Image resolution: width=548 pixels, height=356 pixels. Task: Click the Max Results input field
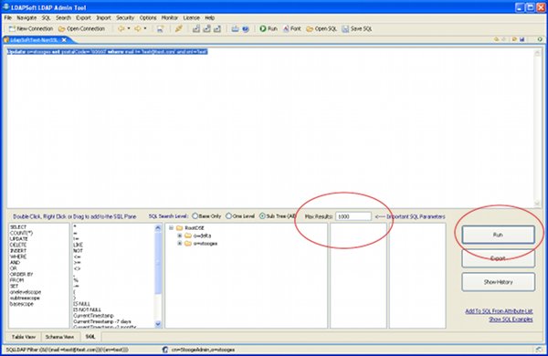pyautogui.click(x=353, y=216)
